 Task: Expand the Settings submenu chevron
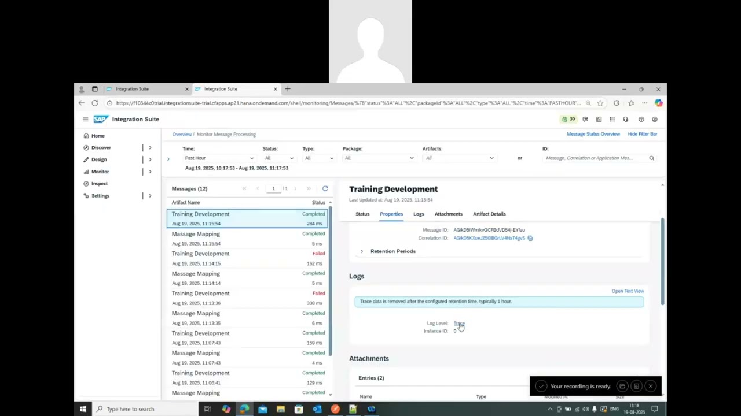150,196
